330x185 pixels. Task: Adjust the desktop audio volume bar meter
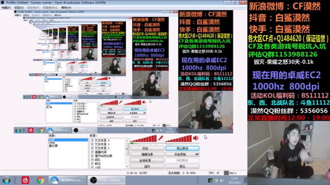(179, 139)
